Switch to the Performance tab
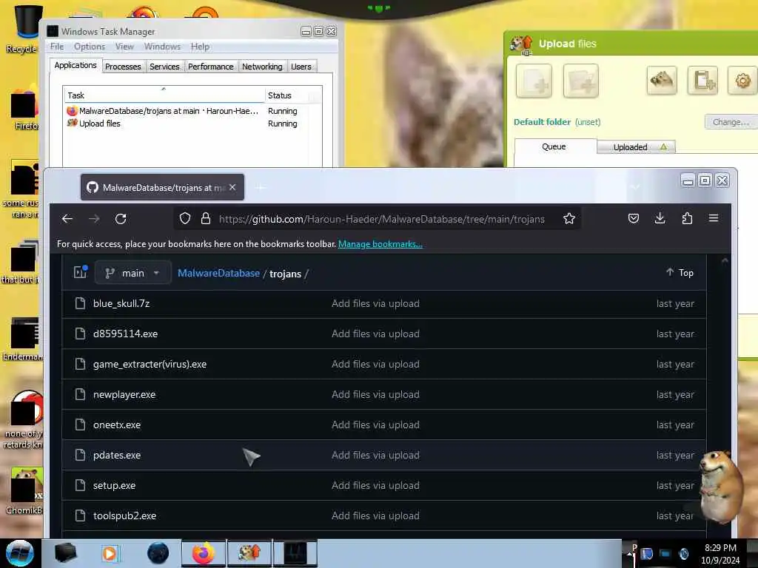Viewport: 758px width, 568px height. [210, 67]
